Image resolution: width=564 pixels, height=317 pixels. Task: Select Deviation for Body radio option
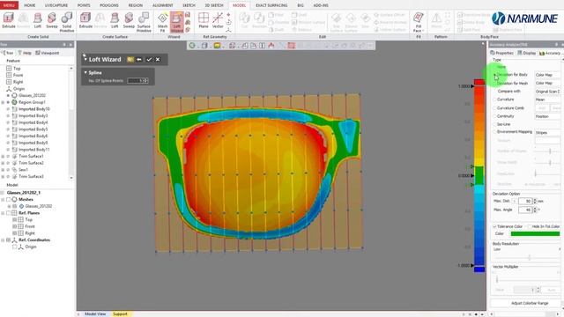495,75
